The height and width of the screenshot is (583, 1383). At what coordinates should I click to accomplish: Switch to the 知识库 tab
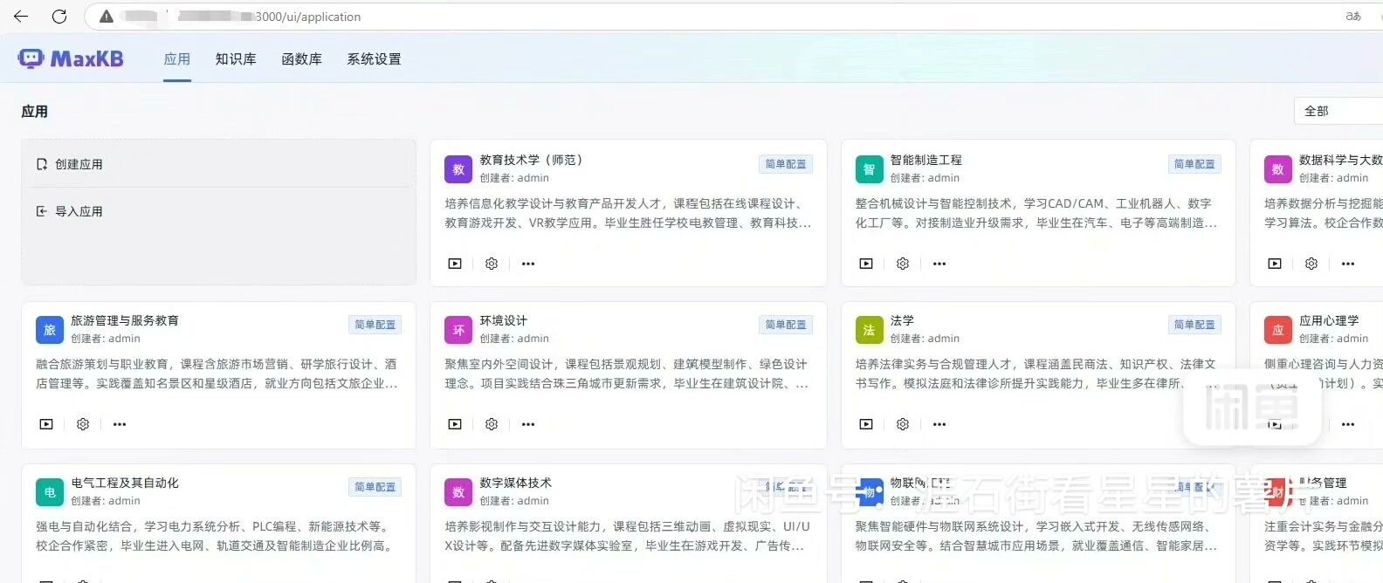tap(236, 59)
